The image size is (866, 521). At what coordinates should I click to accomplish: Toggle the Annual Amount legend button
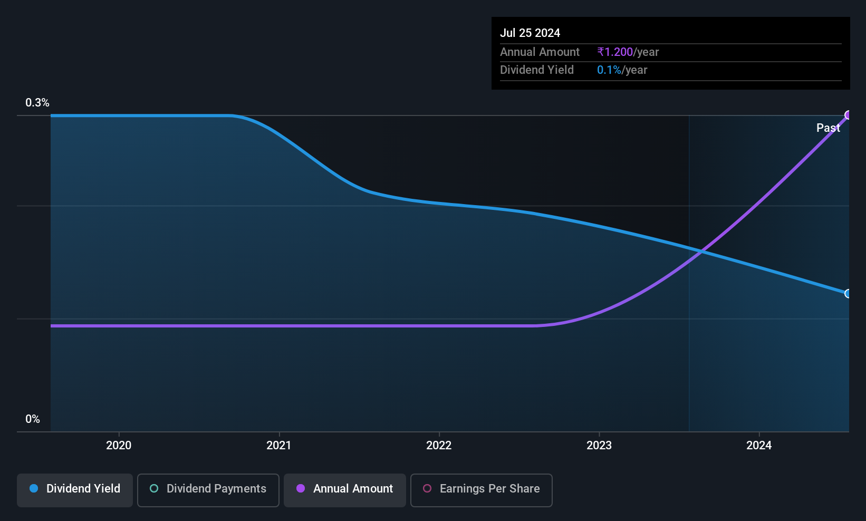pos(345,490)
